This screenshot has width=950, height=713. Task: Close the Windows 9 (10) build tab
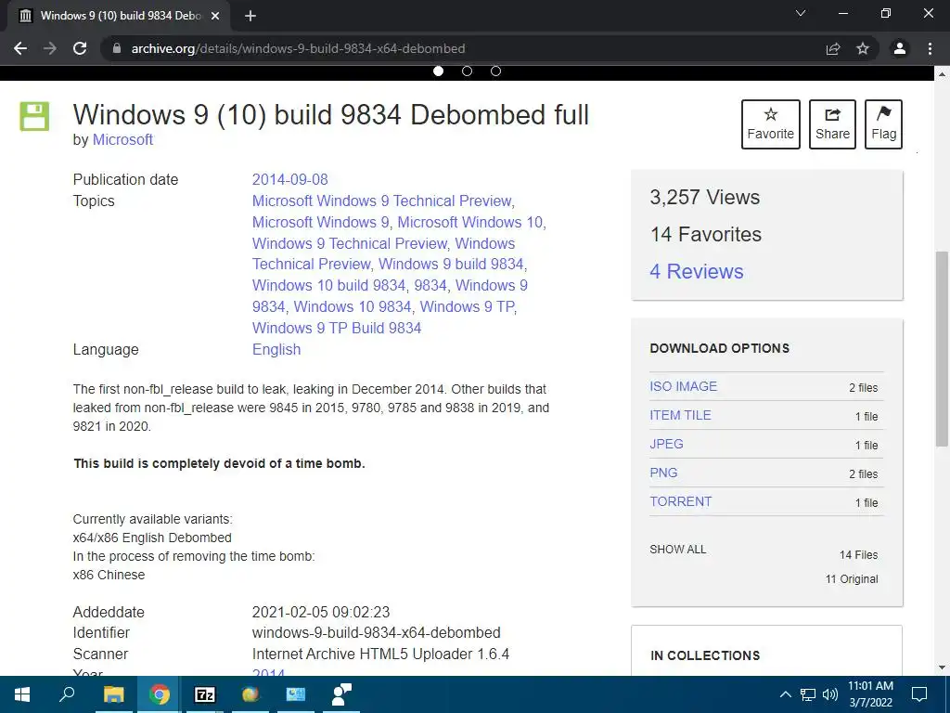tap(215, 16)
